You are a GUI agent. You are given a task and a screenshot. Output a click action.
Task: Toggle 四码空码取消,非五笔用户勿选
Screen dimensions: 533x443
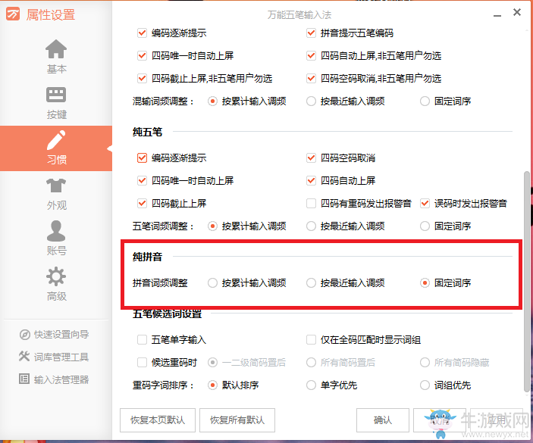tap(311, 79)
